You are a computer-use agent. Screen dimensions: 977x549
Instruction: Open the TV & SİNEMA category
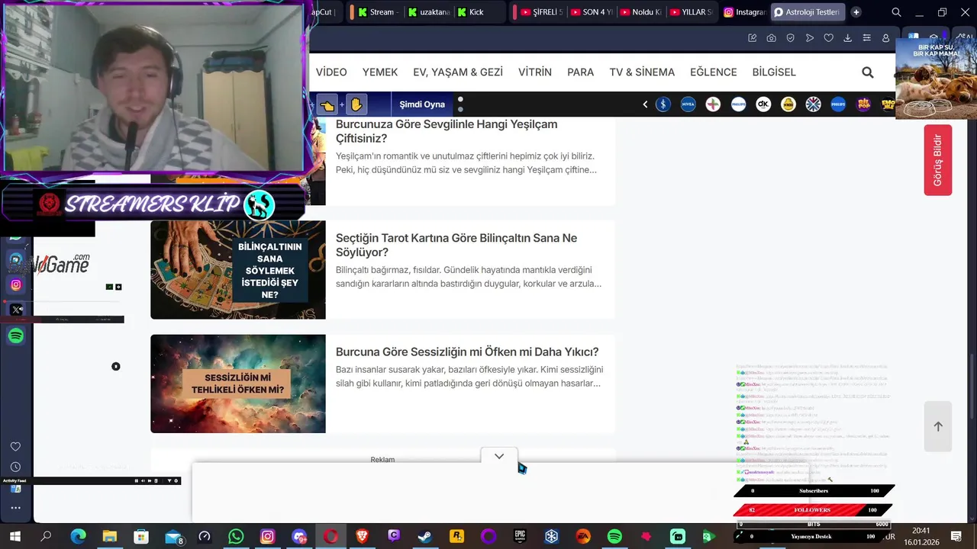642,72
